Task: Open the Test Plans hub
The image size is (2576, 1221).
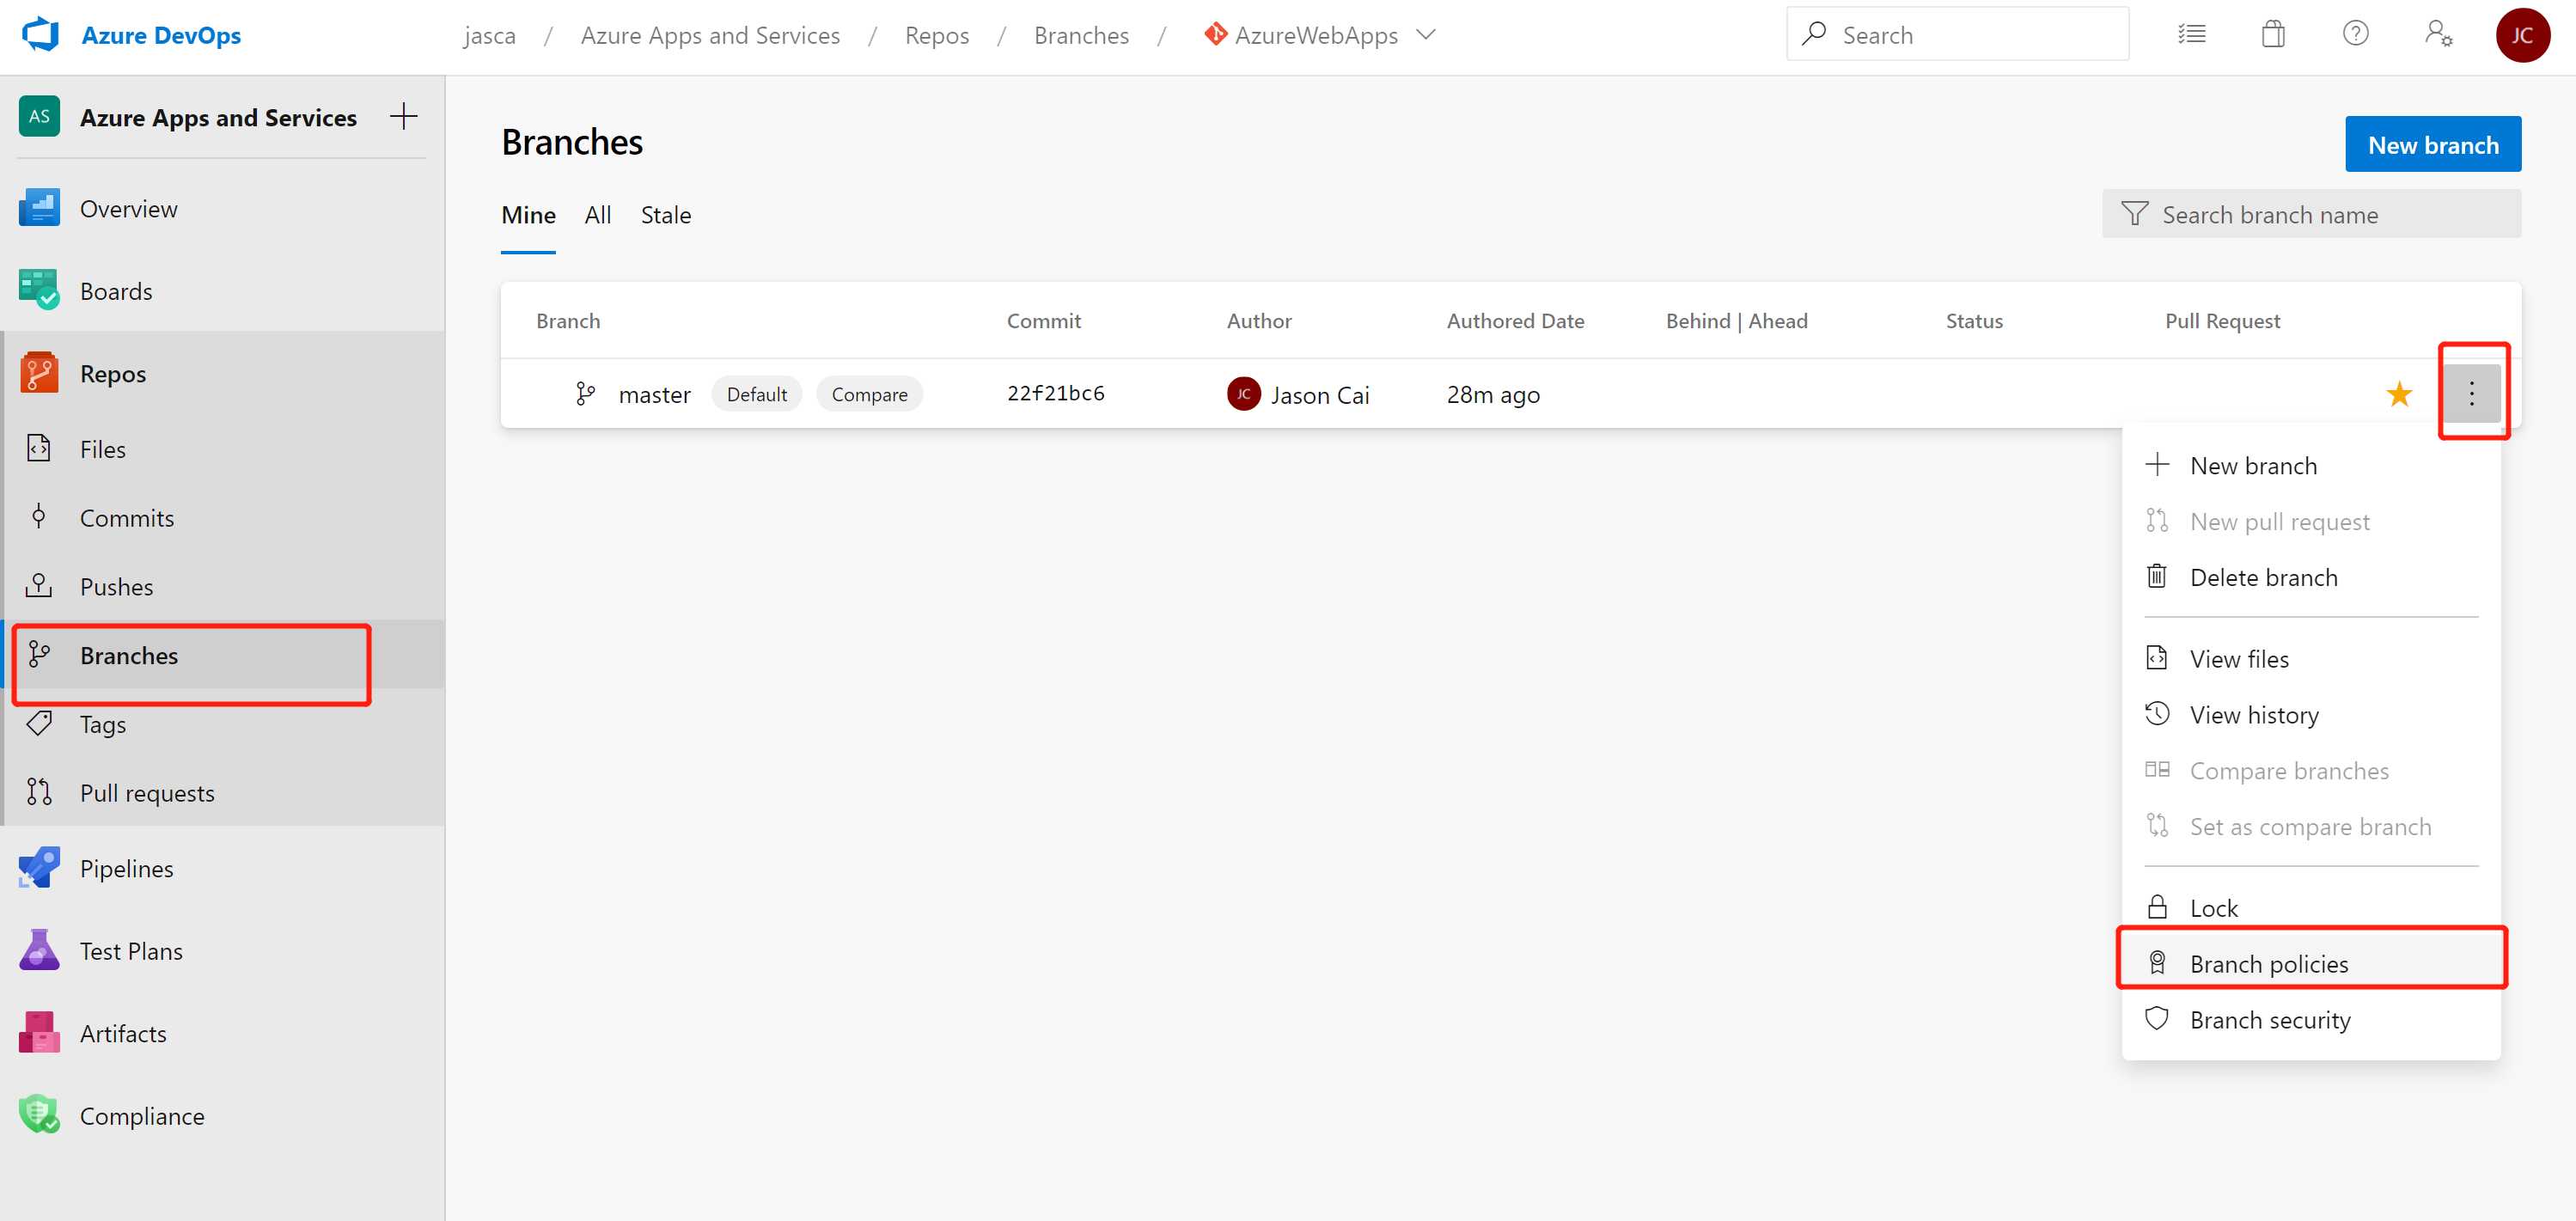Action: [x=222, y=950]
